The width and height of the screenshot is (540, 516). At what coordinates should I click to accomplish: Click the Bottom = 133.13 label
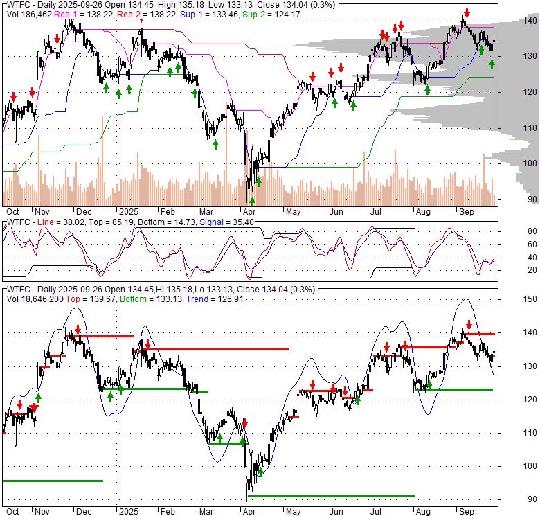[151, 299]
